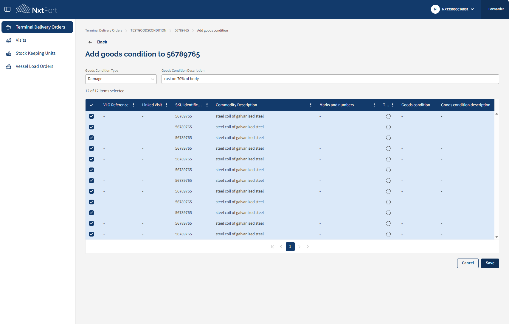Open VLO Reference column options menu
Image resolution: width=509 pixels, height=324 pixels.
(134, 105)
